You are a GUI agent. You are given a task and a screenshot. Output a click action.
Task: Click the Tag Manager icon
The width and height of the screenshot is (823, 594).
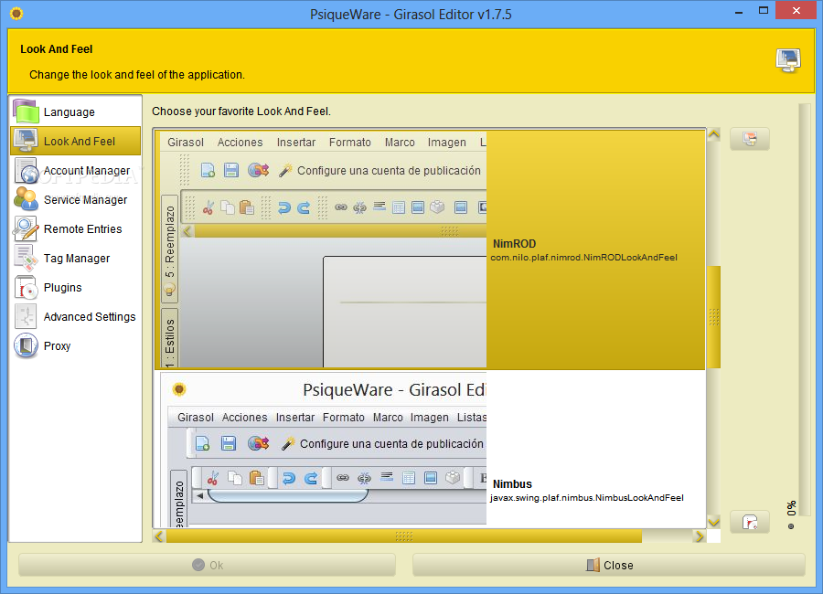[x=26, y=259]
